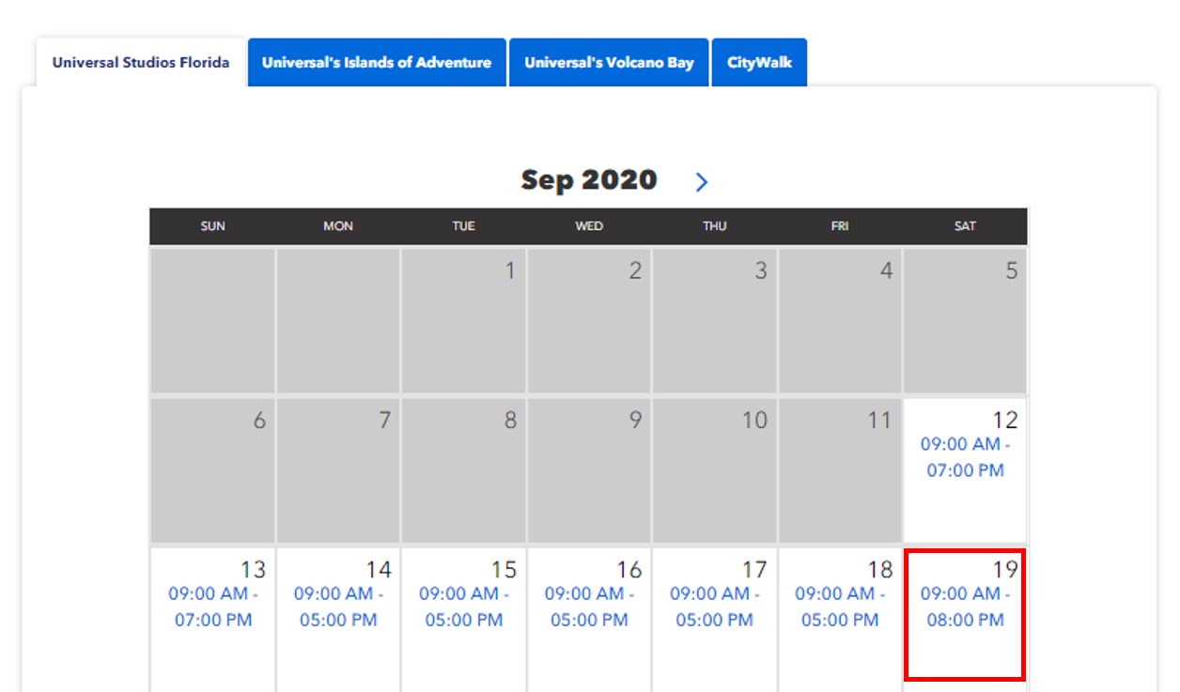1180x692 pixels.
Task: Switch to Universal's Volcano Bay tab
Action: (609, 63)
